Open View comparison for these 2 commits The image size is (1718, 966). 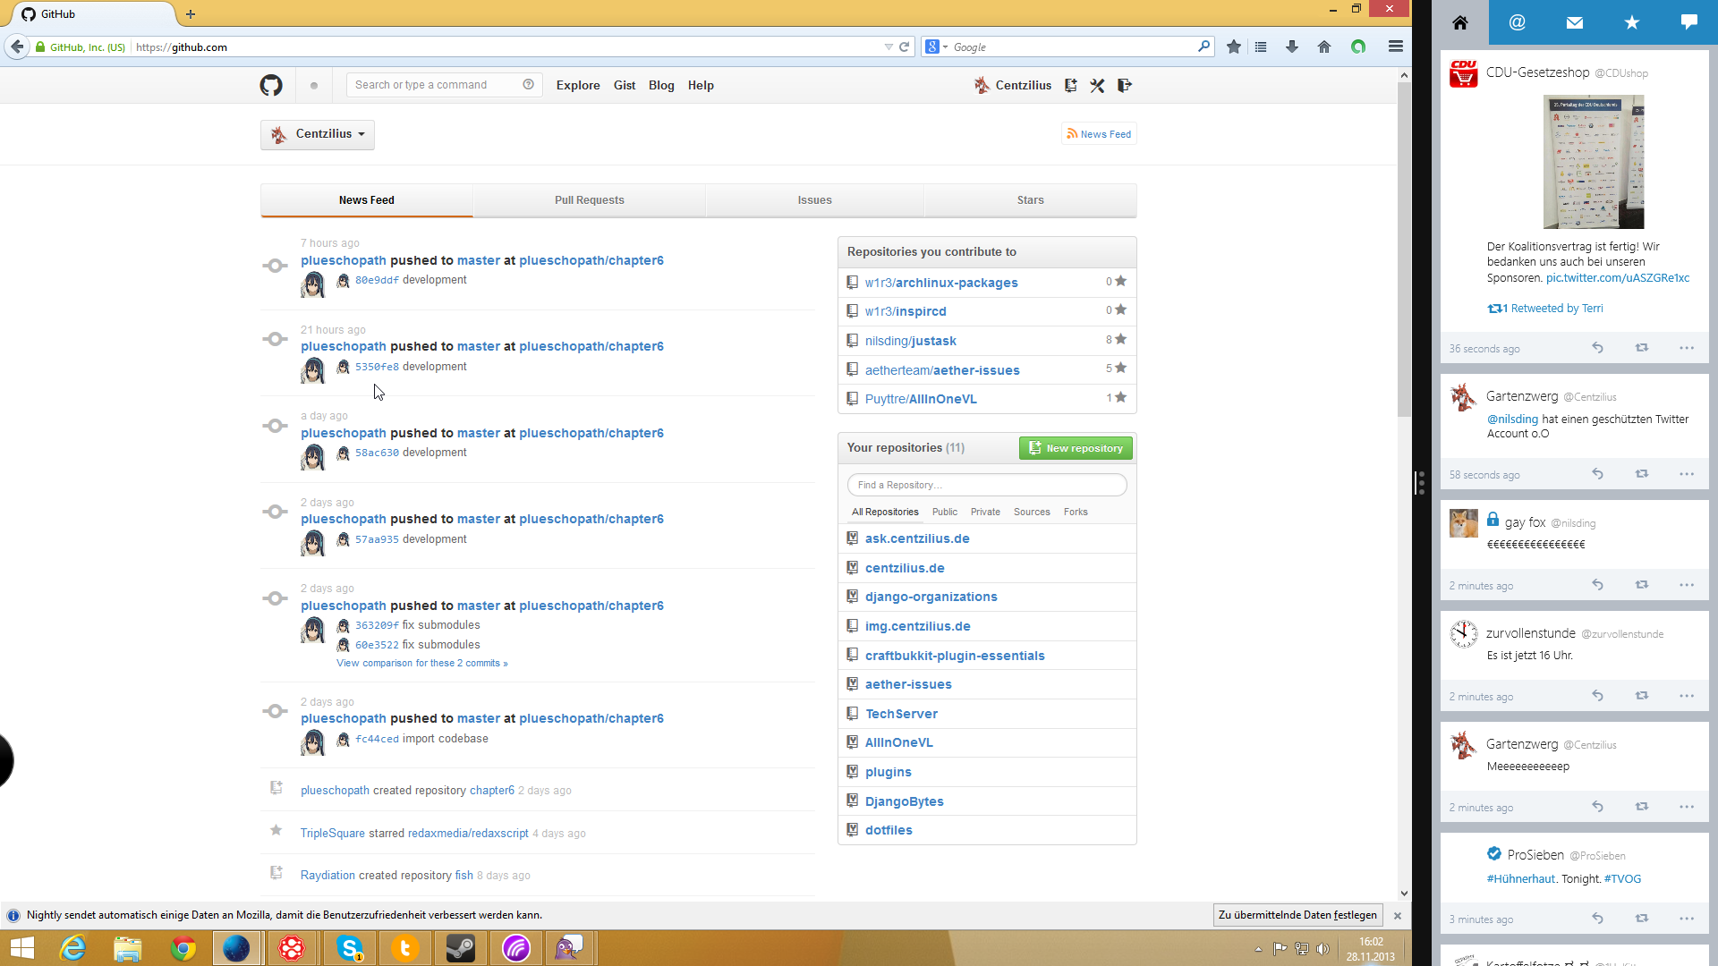[421, 663]
